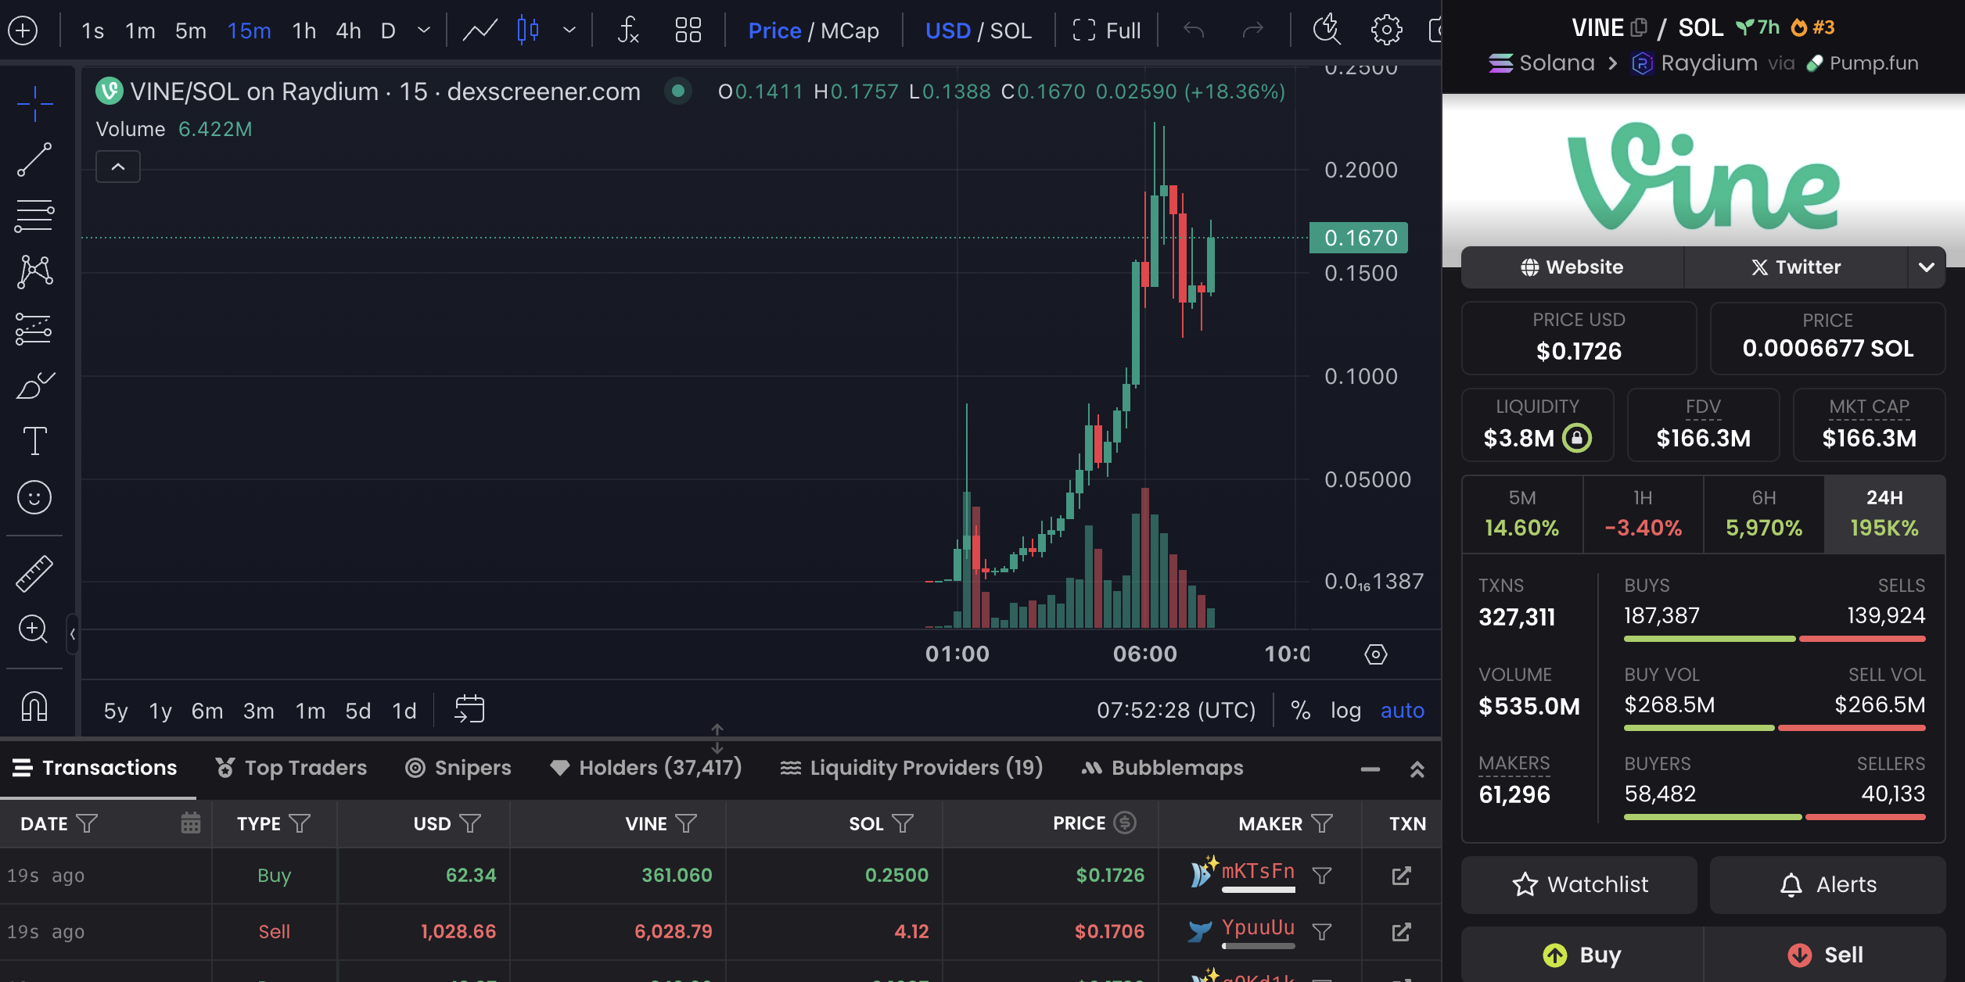Image resolution: width=1965 pixels, height=982 pixels.
Task: Click the add symbol plus icon
Action: click(23, 30)
